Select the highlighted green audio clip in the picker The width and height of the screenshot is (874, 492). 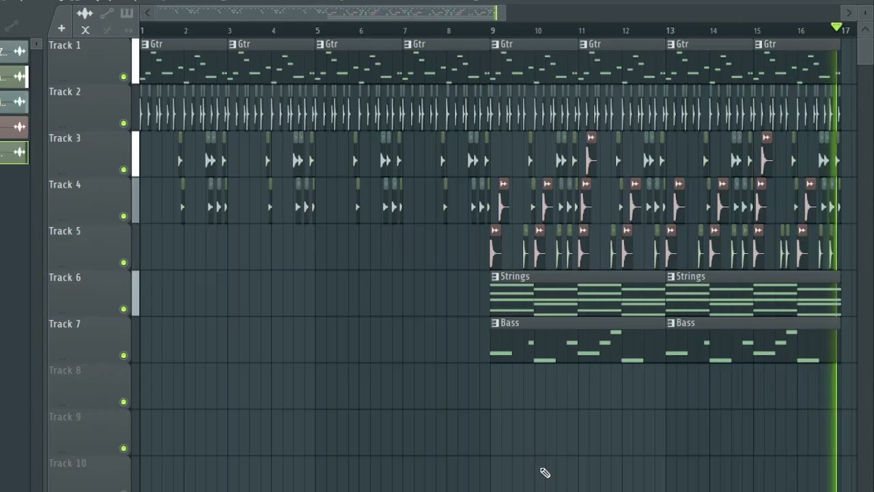tap(14, 152)
